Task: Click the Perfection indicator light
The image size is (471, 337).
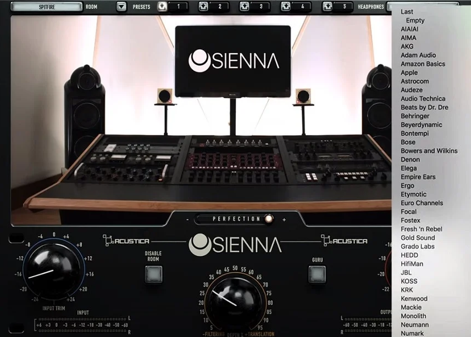Action: click(x=269, y=219)
